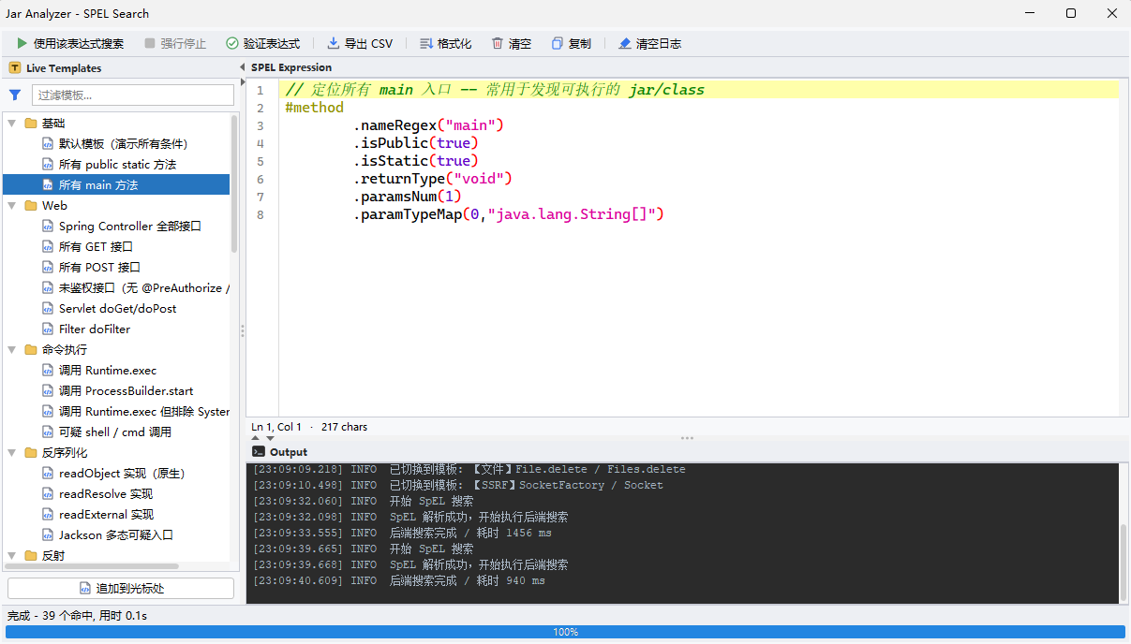The width and height of the screenshot is (1131, 644).
Task: Click file icon beside Filter doFilter
Action: click(x=49, y=329)
